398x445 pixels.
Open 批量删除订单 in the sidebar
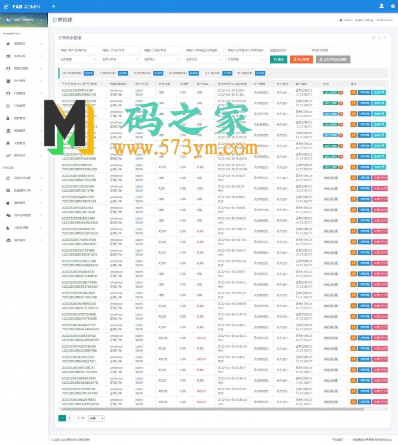24,190
